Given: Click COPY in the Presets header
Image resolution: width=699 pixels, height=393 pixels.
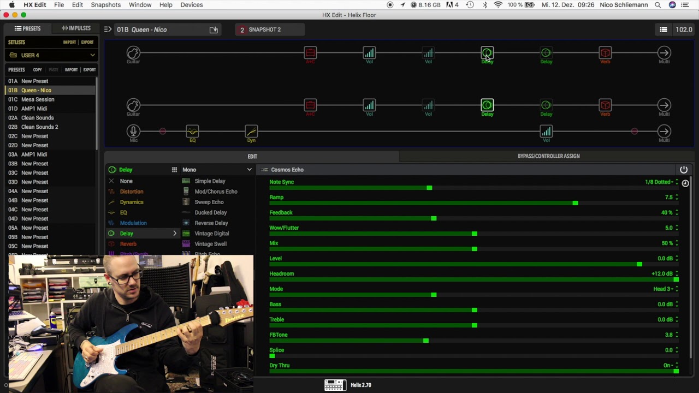Looking at the screenshot, I should (37, 70).
